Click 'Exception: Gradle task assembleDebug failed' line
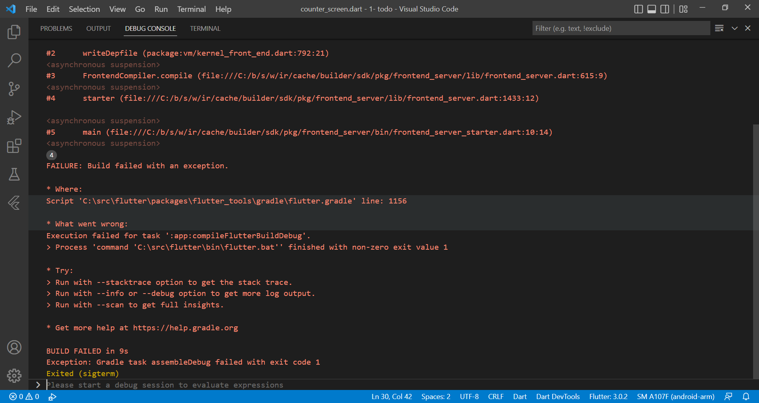This screenshot has height=403, width=759. click(x=183, y=362)
